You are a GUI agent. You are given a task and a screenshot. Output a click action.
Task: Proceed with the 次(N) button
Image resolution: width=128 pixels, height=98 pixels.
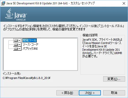click(x=90, y=93)
